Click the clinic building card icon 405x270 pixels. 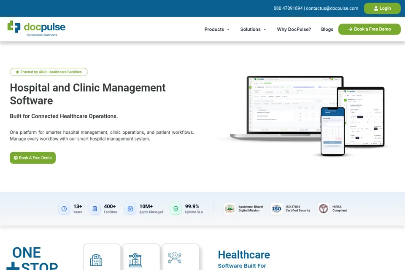[x=135, y=260]
